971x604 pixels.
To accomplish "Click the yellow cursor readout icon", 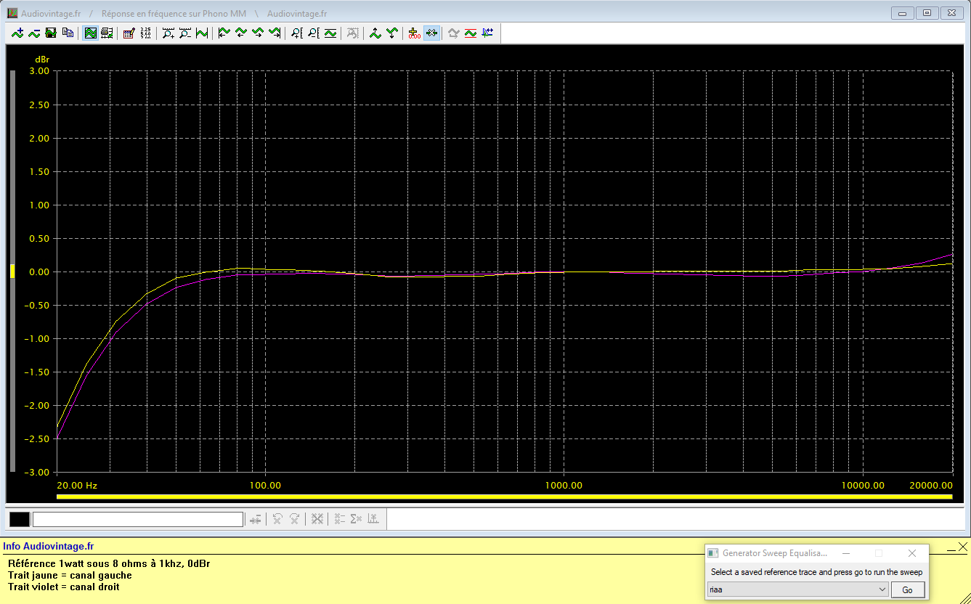I will [x=415, y=33].
